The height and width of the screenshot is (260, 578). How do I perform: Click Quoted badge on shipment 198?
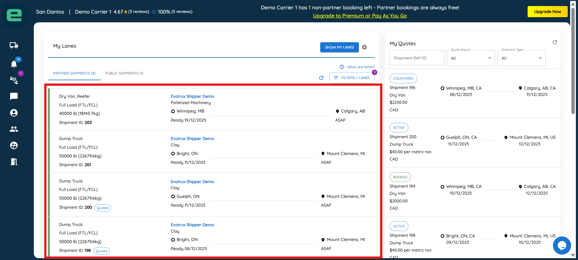click(101, 251)
